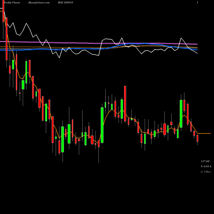Click the MunafaSutra.com label

click(x=39, y=3)
